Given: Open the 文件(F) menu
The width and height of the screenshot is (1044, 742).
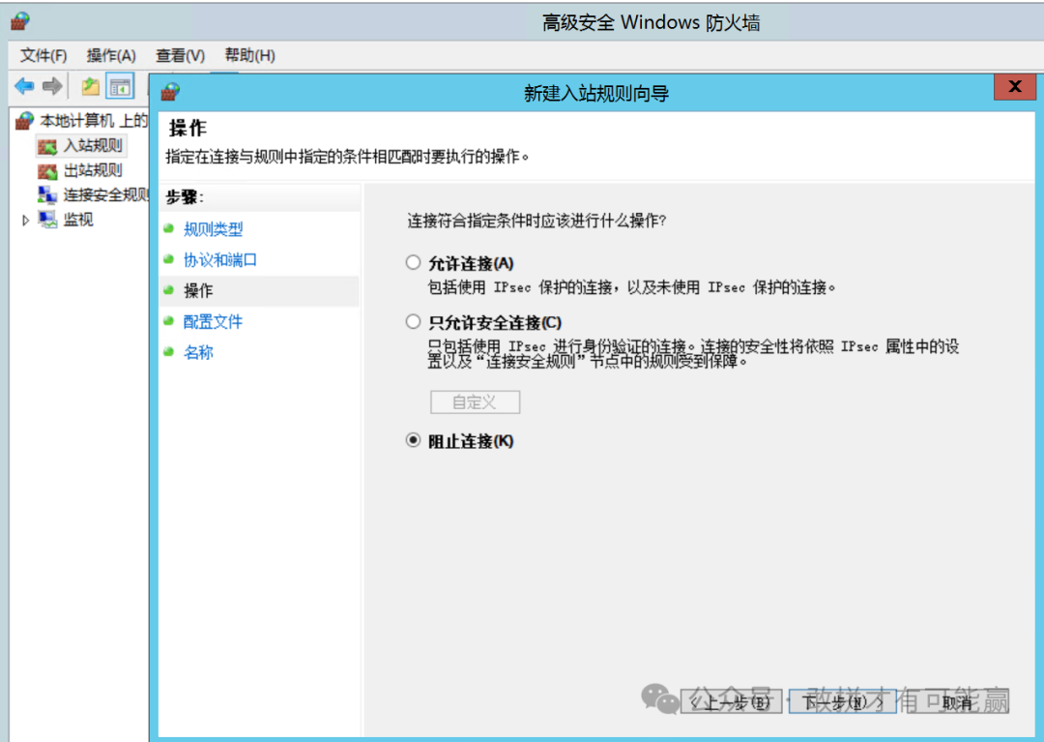Looking at the screenshot, I should pos(43,55).
